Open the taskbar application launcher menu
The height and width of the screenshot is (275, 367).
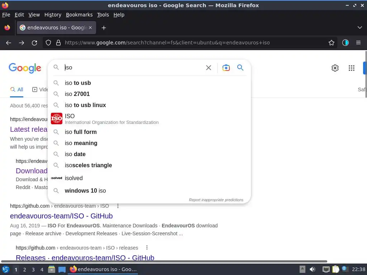click(6, 269)
